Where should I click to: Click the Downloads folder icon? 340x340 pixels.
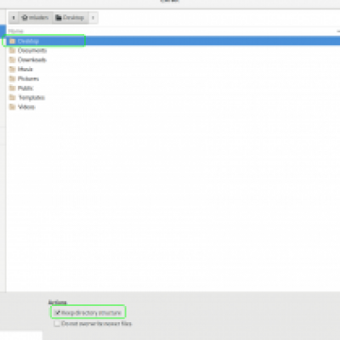[12, 59]
